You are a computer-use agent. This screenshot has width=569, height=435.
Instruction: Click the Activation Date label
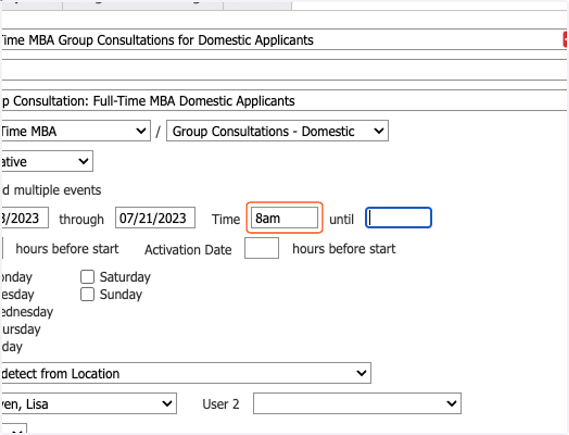pos(188,250)
